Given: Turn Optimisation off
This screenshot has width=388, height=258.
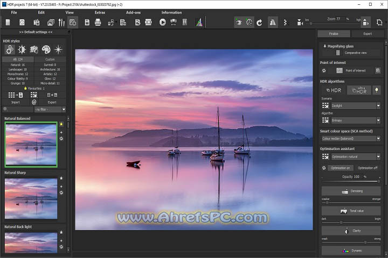Looking at the screenshot, I should [x=368, y=168].
